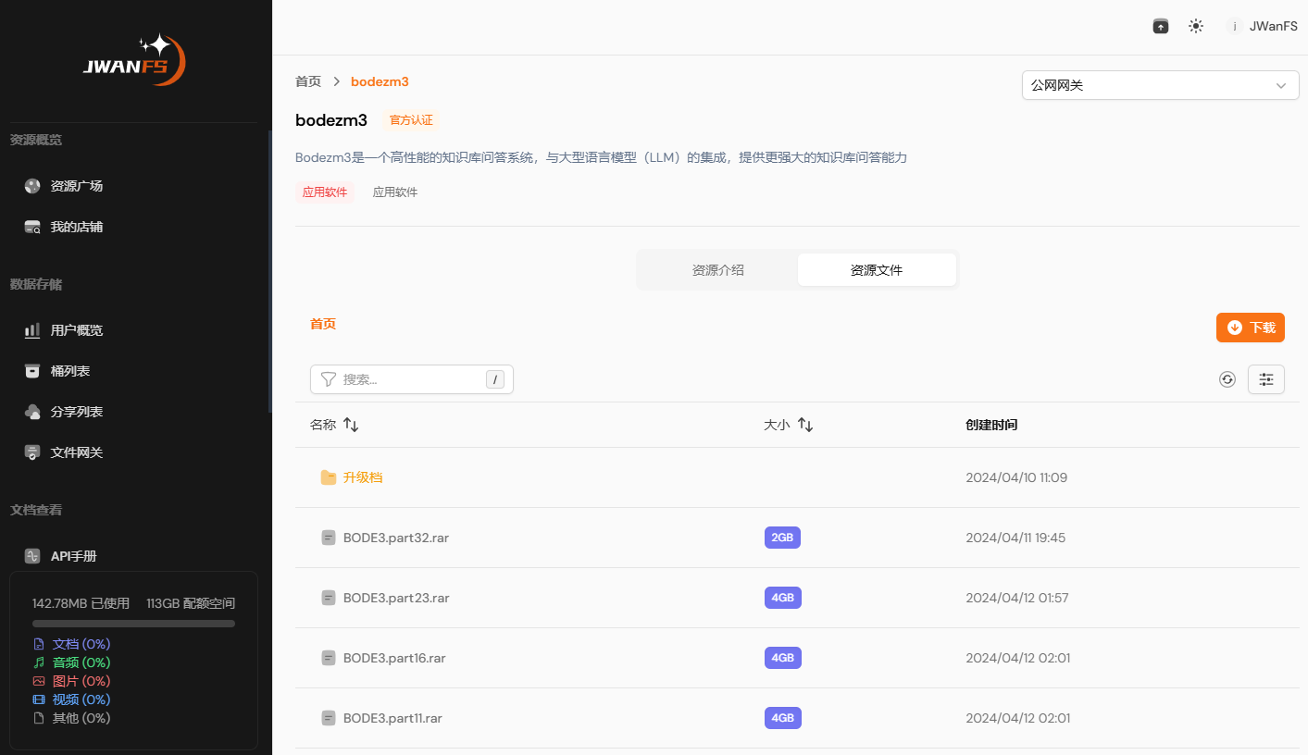This screenshot has width=1308, height=755.
Task: Click file icon of BODE3.part32.rar
Action: tap(329, 538)
